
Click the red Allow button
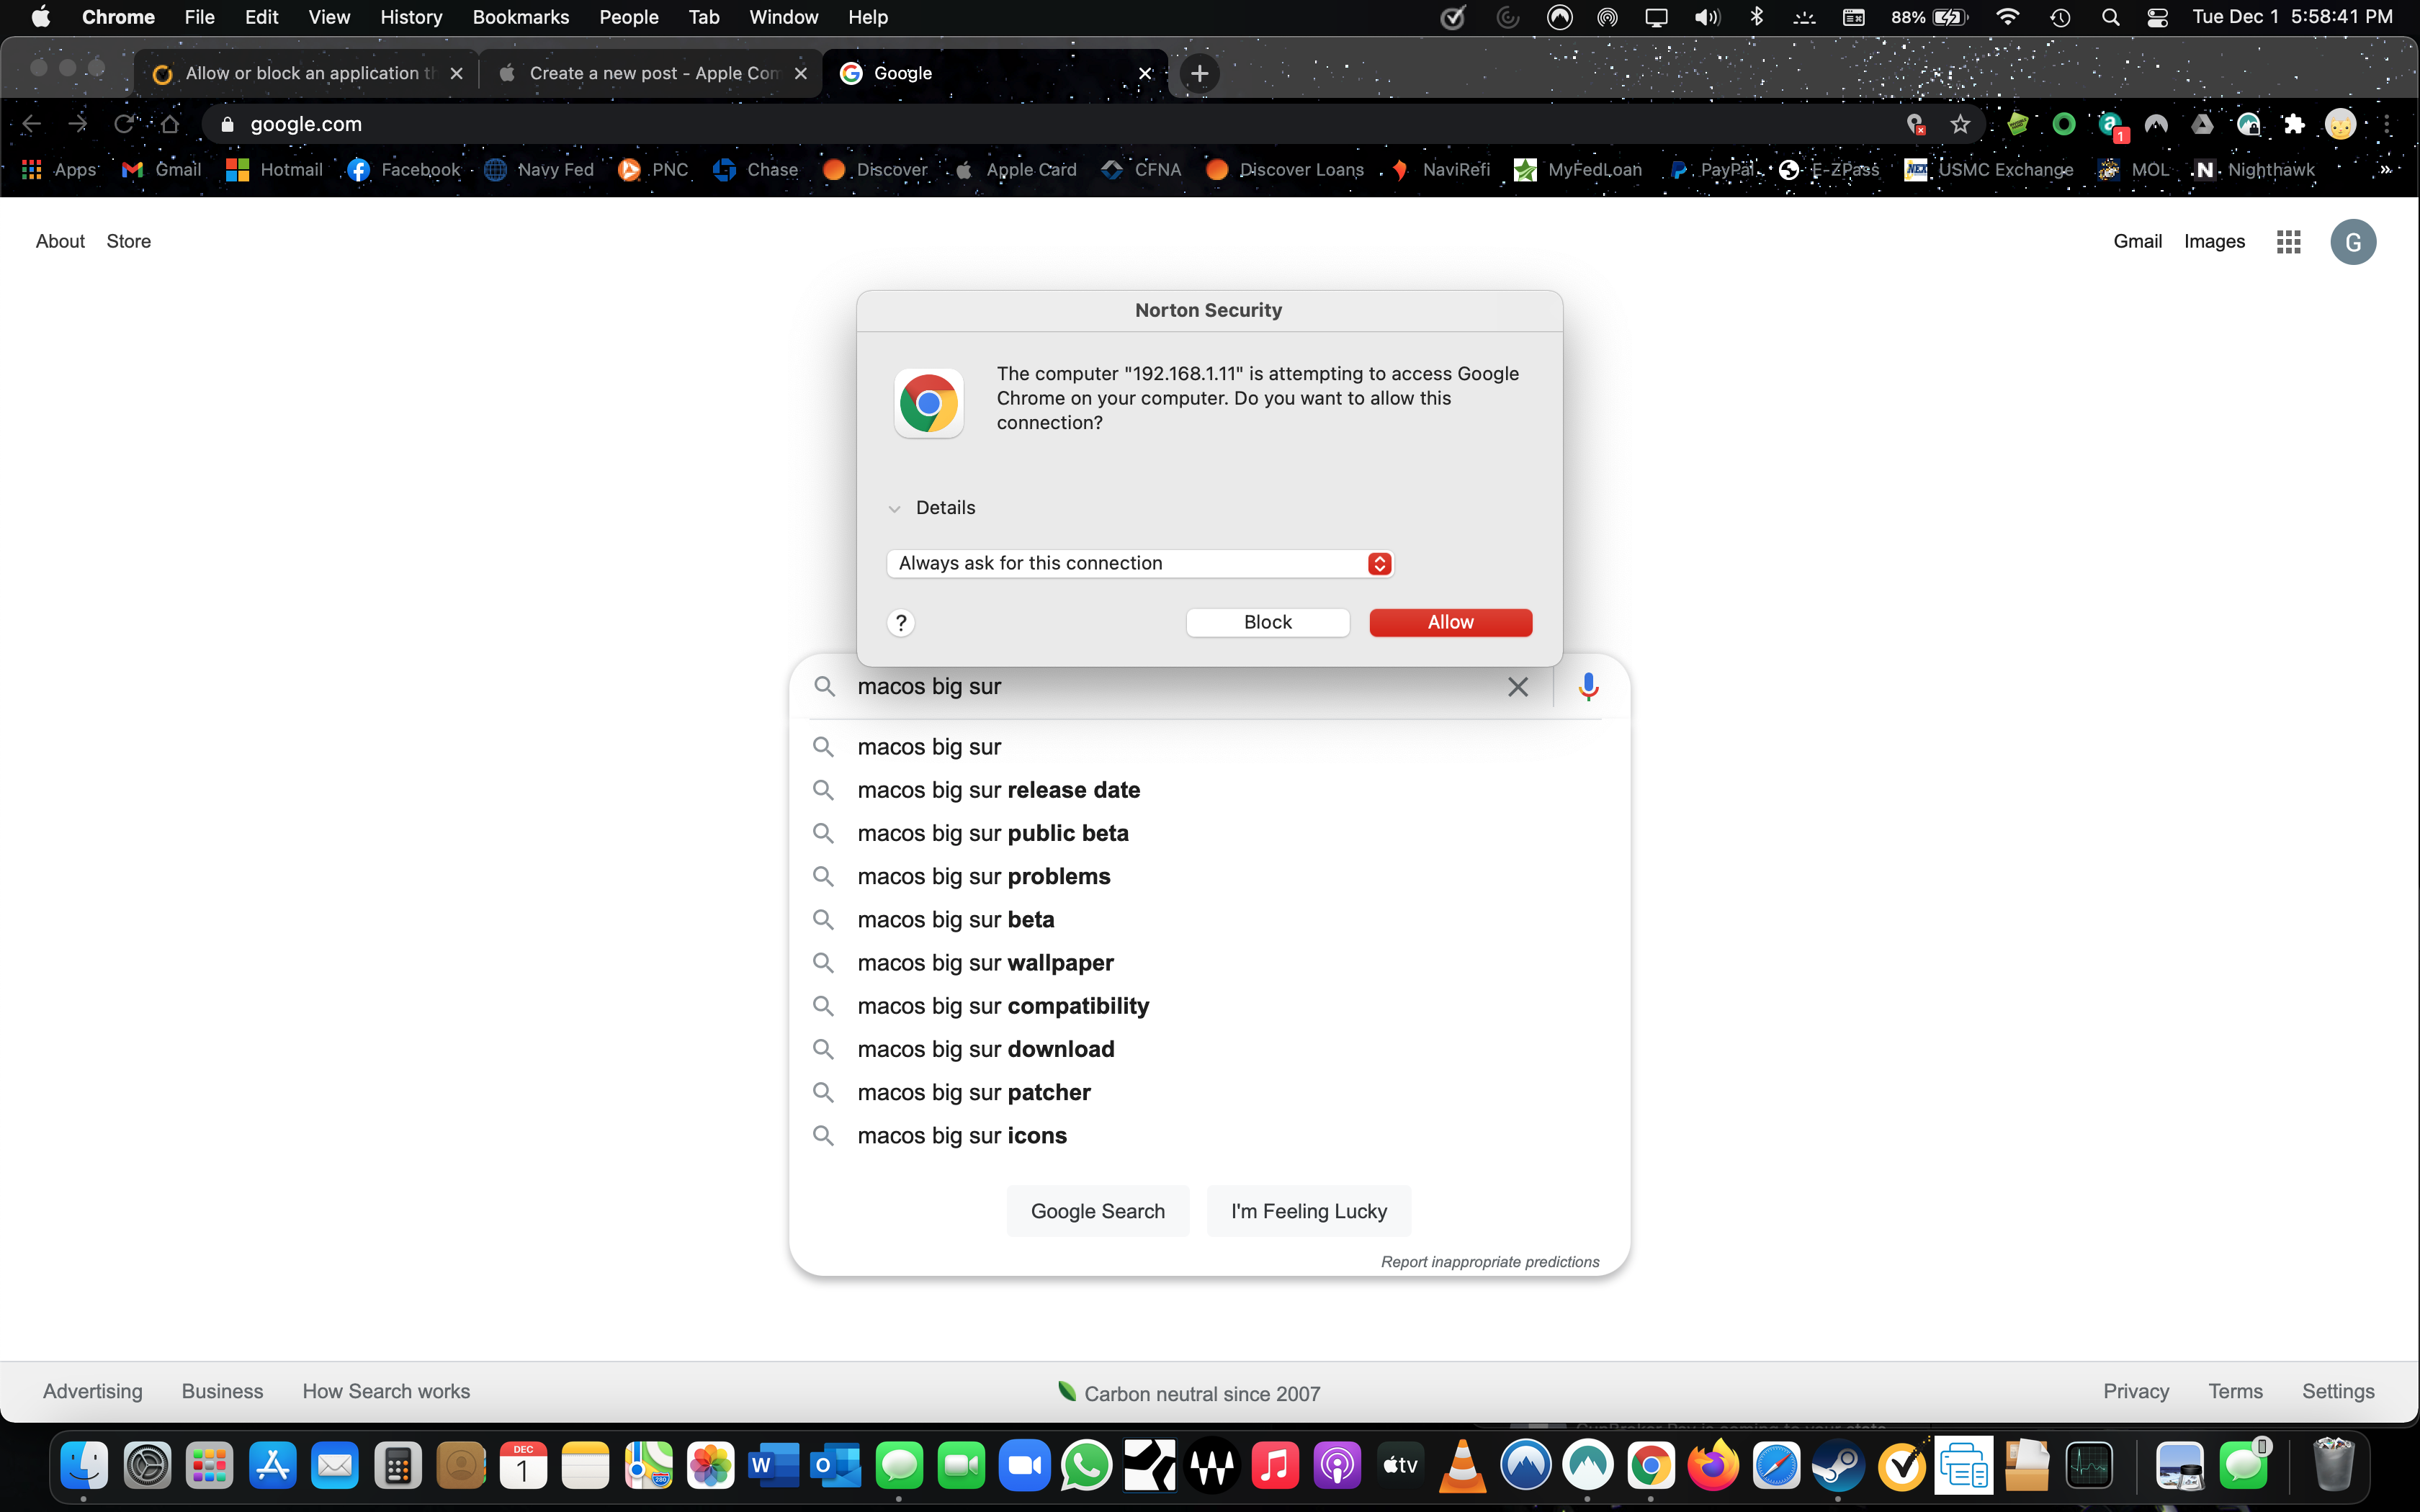pyautogui.click(x=1450, y=622)
